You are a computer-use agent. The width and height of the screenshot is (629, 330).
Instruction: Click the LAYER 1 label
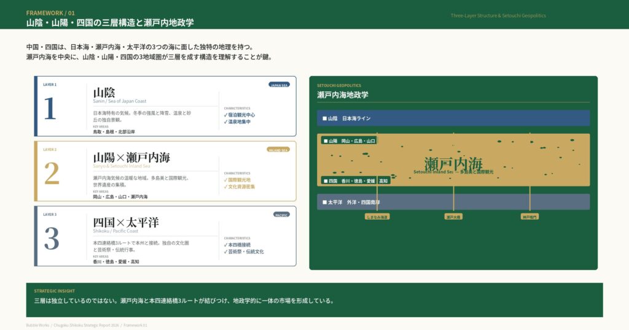pyautogui.click(x=50, y=85)
